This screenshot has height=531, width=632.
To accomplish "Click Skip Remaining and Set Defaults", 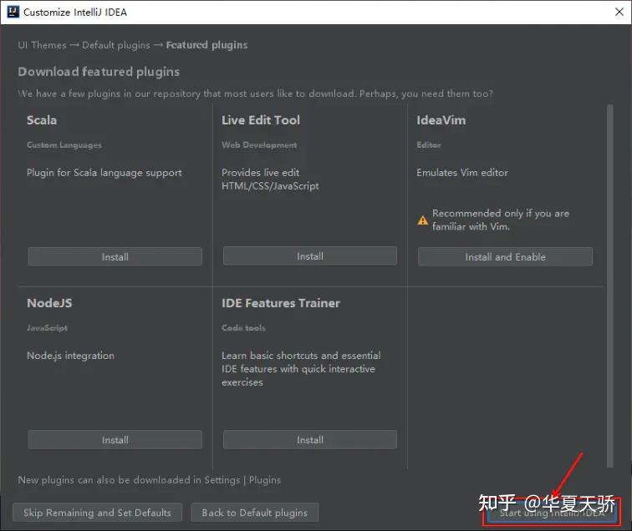I will [97, 513].
